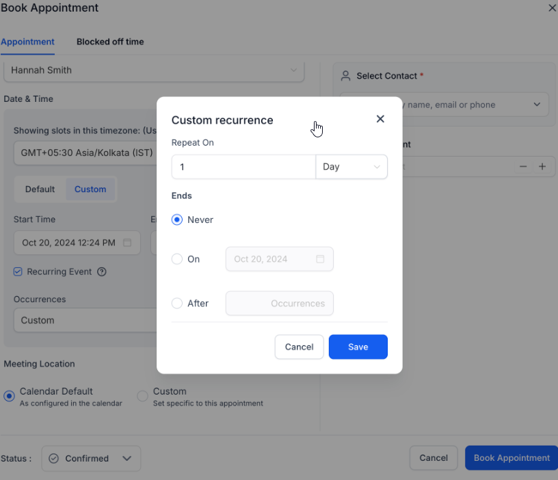This screenshot has height=480, width=558.
Task: Open calendar icon in Start Time field
Action: tap(127, 243)
